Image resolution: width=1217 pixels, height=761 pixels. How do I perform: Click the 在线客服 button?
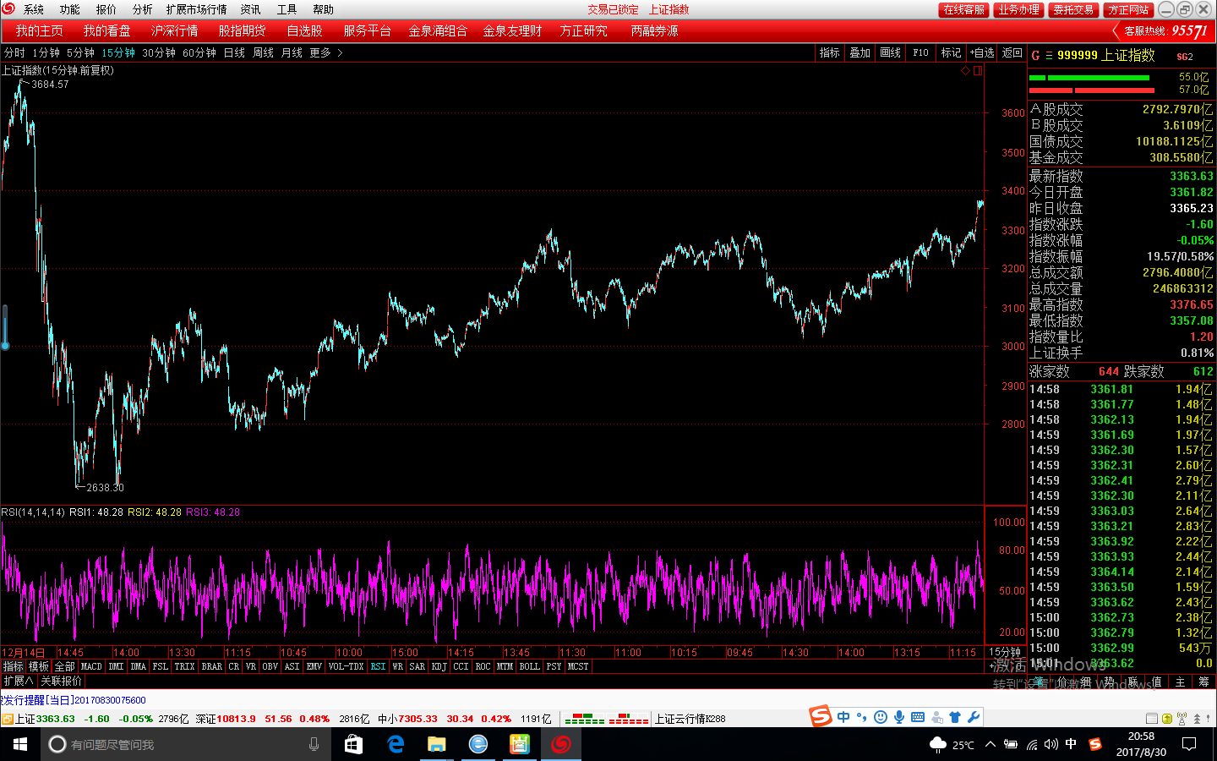pyautogui.click(x=963, y=9)
